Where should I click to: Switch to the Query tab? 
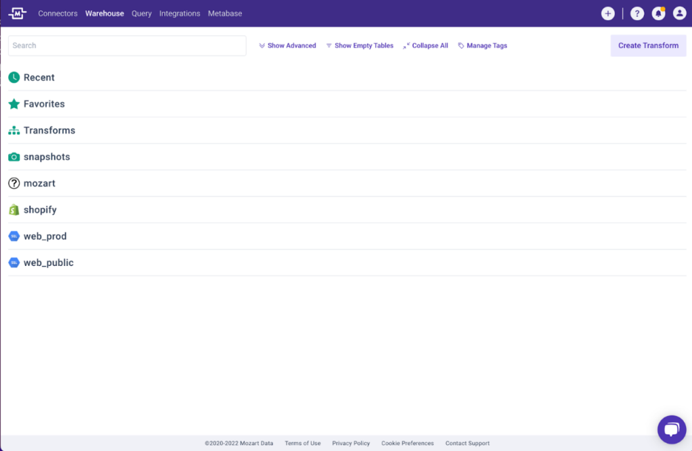[141, 13]
